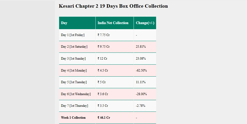Click the Day 4 [1st Monday] cell

[77, 70]
